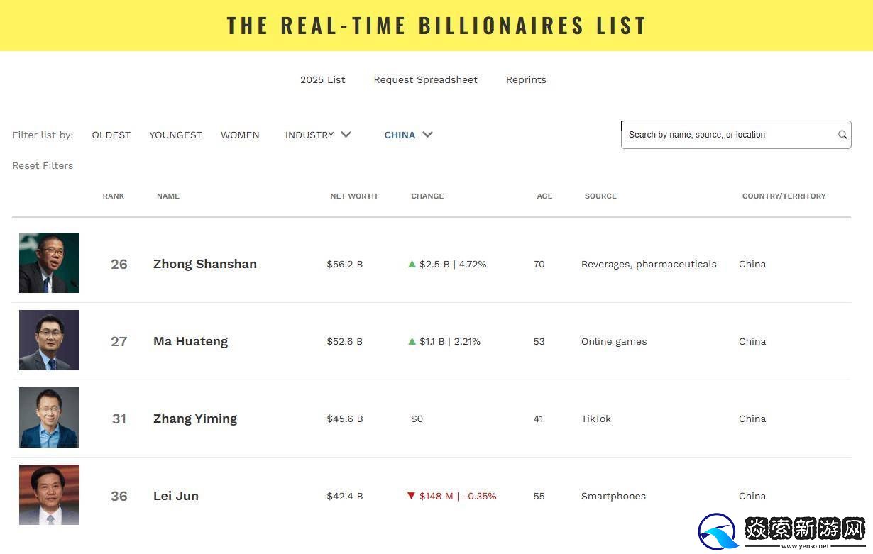Filter the list by Oldest

tap(111, 135)
